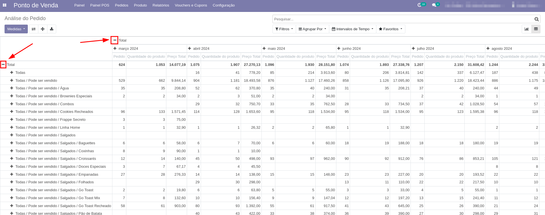Collapse the column Total header

pos(115,40)
